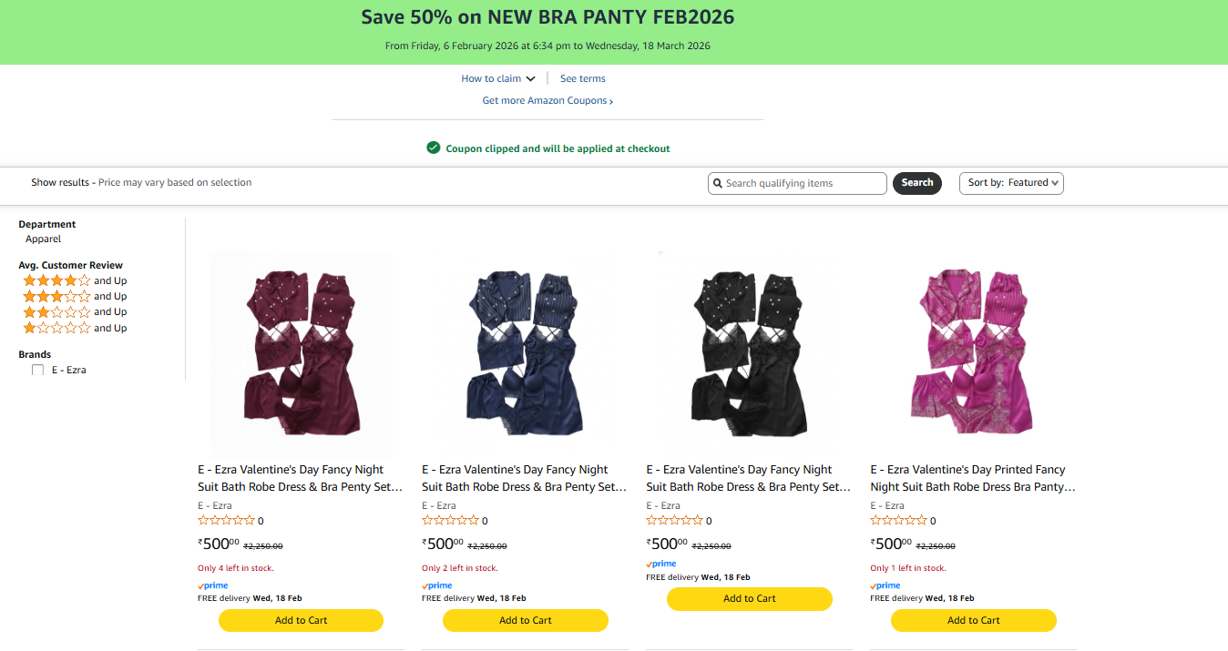The image size is (1228, 651).
Task: Click the magnifier icon in the search field
Action: 718,184
